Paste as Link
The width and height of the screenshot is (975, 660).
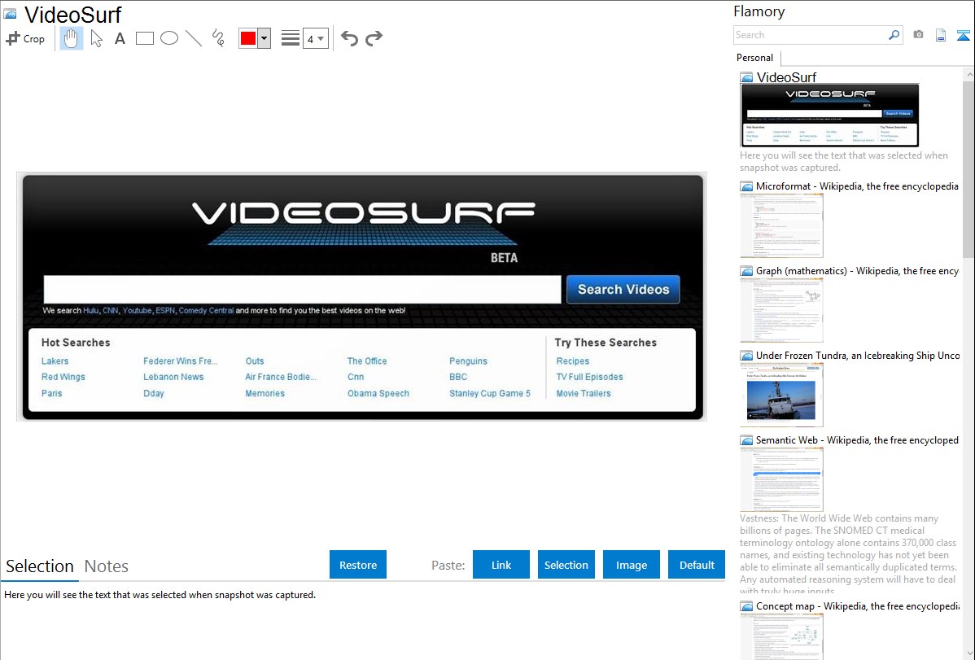coord(501,565)
